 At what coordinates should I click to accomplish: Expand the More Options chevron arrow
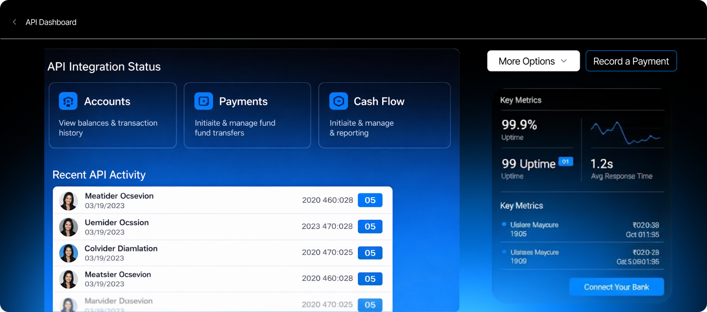coord(564,61)
